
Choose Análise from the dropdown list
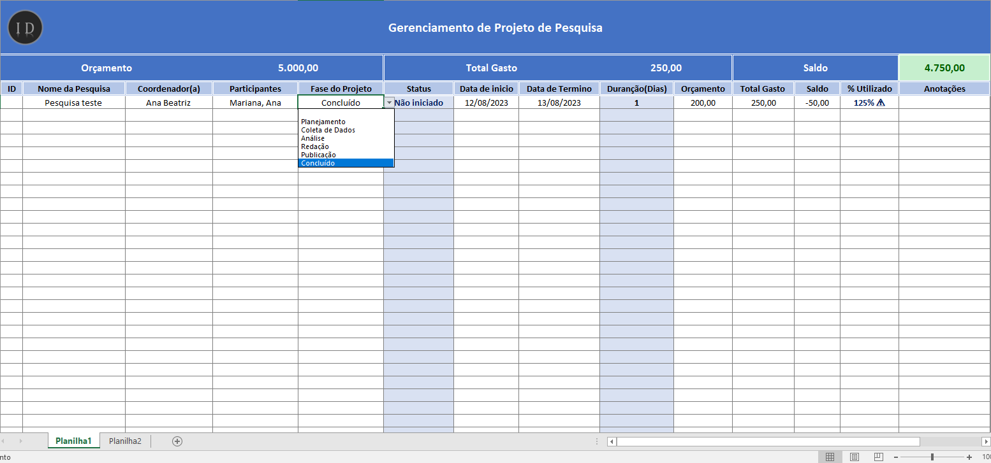point(346,138)
